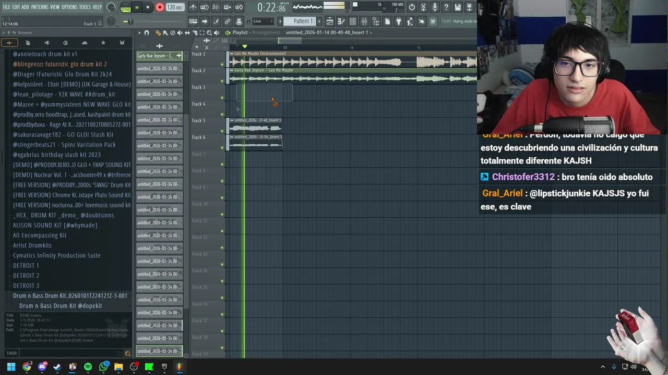
Task: Mute Track 3 green LED
Action: click(x=222, y=98)
